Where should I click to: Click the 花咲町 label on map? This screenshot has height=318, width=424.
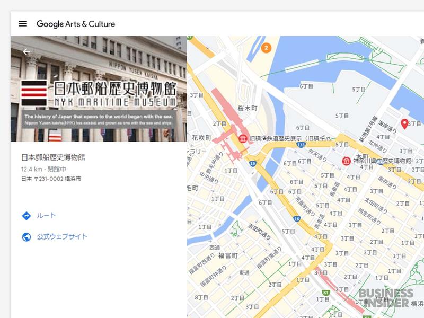point(202,138)
